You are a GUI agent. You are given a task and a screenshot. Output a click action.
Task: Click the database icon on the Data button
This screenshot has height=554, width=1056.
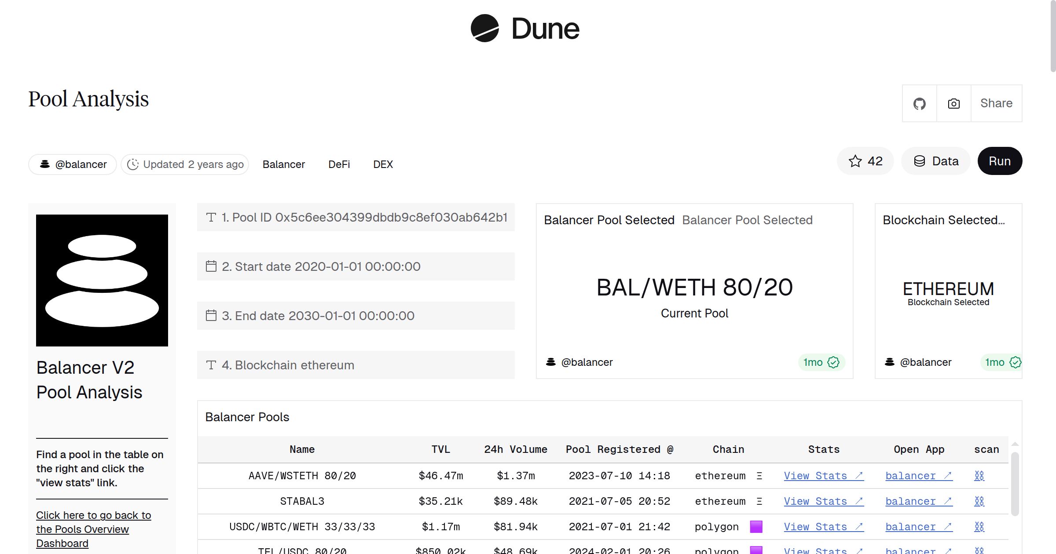tap(920, 161)
